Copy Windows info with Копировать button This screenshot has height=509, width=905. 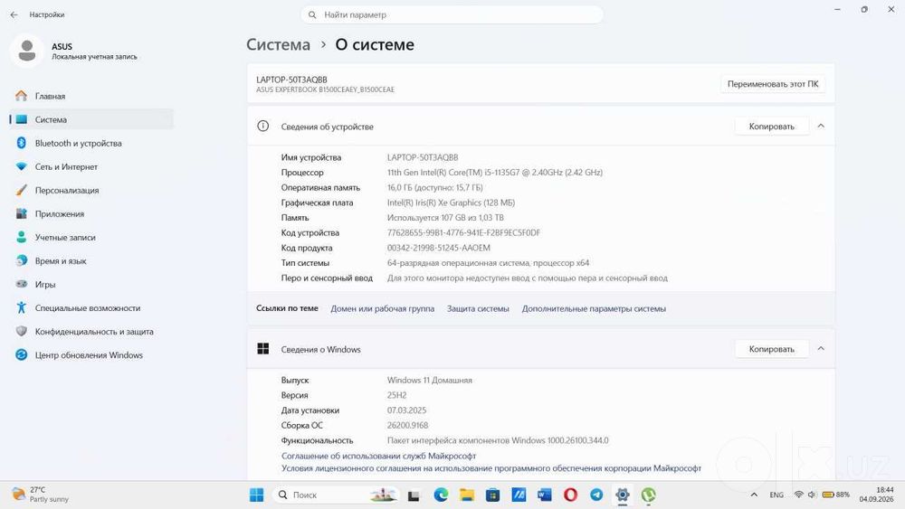point(772,349)
